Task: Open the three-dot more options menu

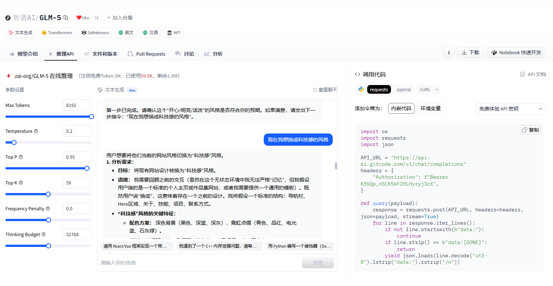Action: click(448, 52)
